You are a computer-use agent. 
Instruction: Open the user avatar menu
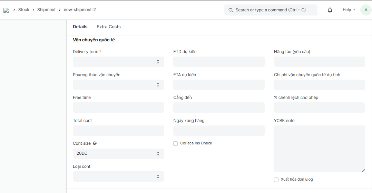366,10
